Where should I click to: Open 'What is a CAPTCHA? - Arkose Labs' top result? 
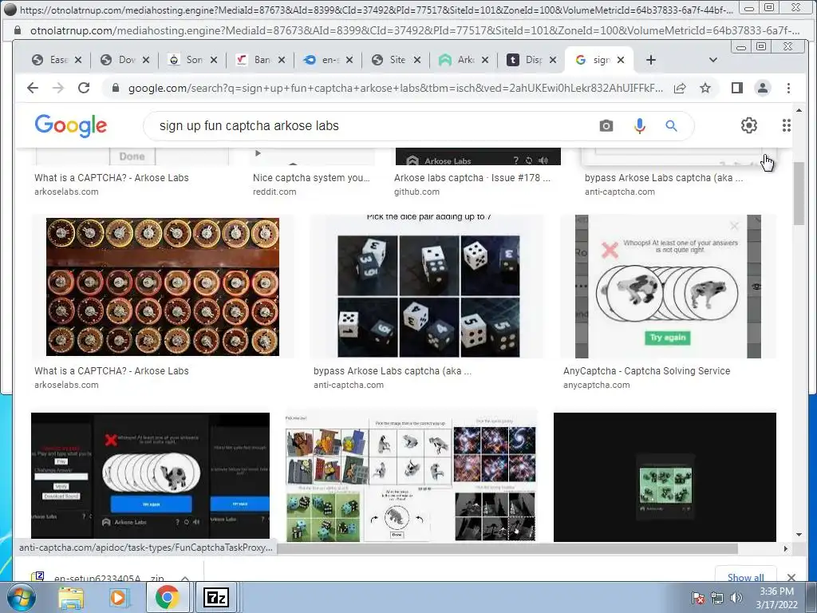[112, 178]
